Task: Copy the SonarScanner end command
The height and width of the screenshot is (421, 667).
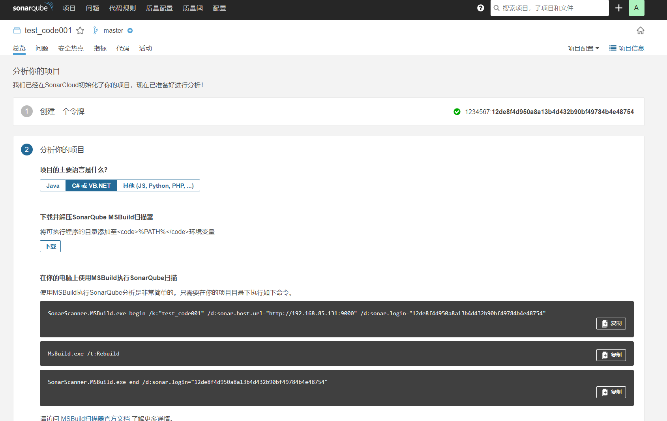Action: tap(611, 392)
